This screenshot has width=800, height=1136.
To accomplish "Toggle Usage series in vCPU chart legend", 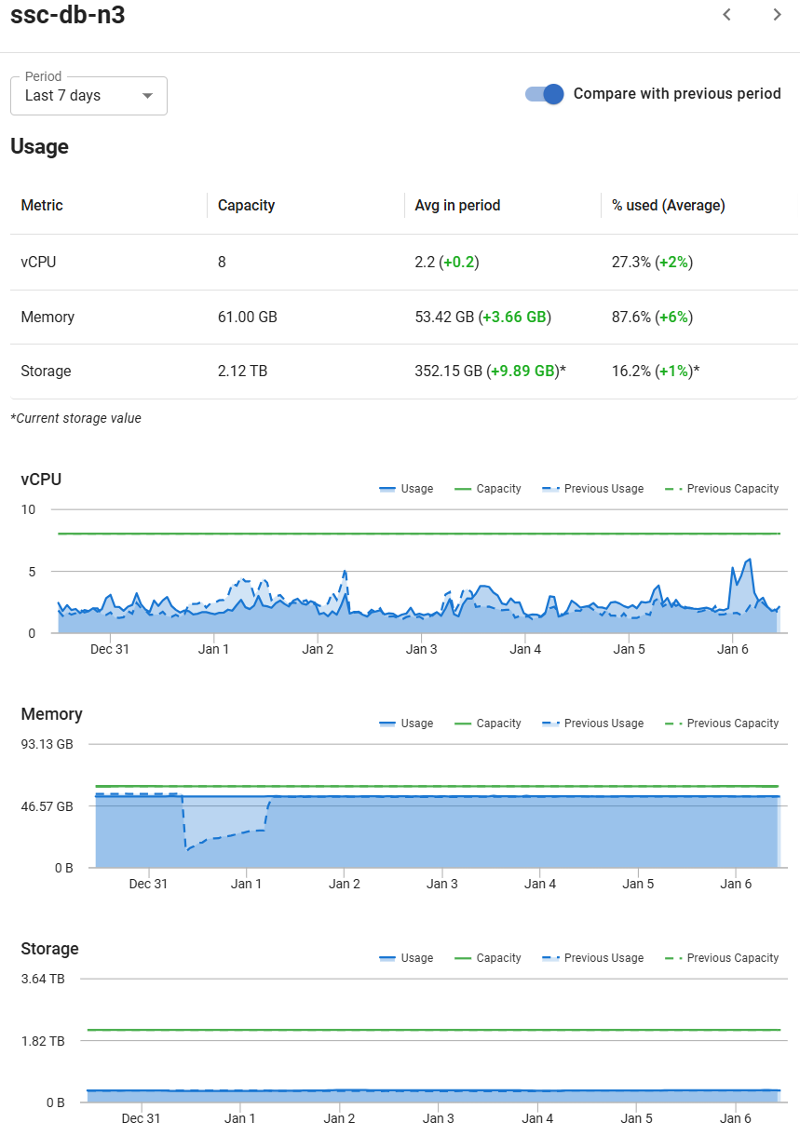I will tap(406, 489).
